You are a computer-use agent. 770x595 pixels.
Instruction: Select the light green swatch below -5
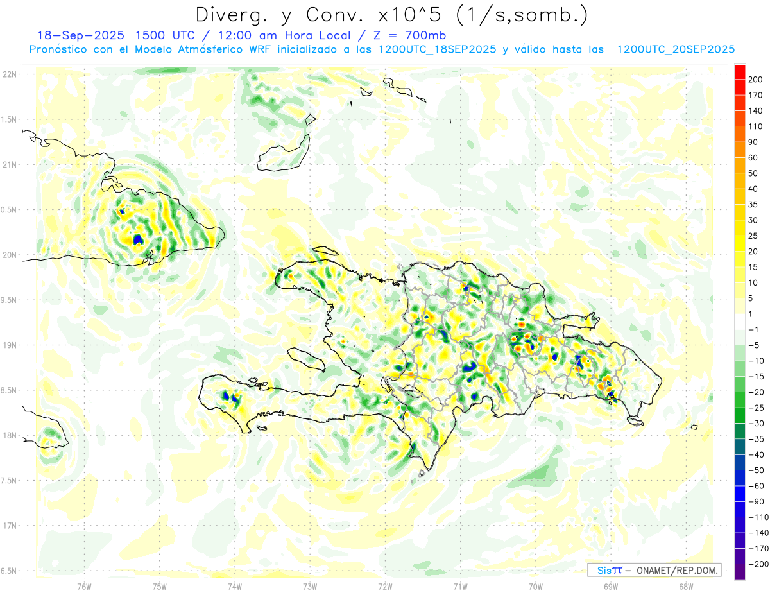click(x=740, y=353)
